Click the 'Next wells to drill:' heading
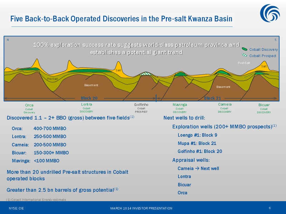 coord(184,118)
